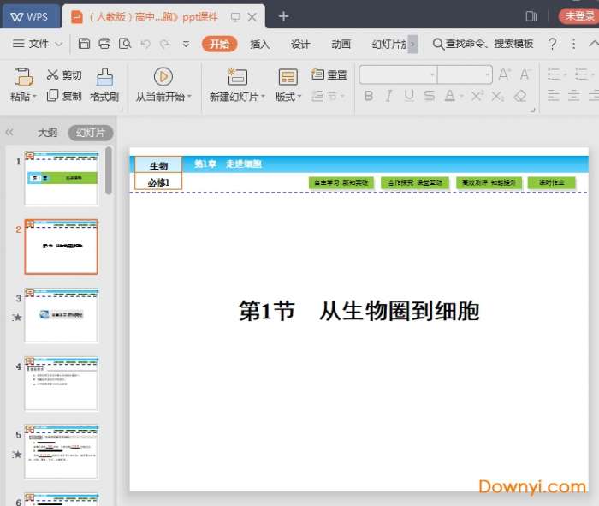Click the New Slide (新建幻灯片) icon
This screenshot has width=599, height=506.
[237, 77]
